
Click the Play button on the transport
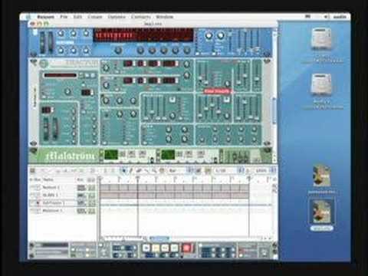point(156,248)
